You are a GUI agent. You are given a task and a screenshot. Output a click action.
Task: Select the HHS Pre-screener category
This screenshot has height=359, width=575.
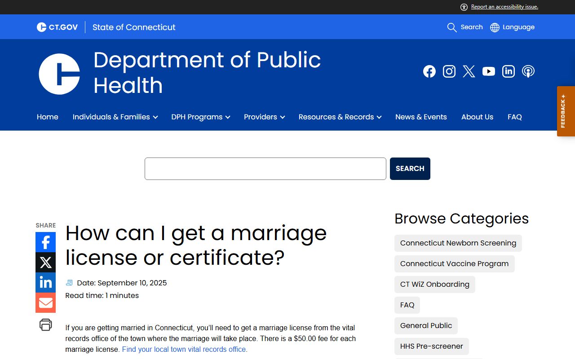[x=432, y=346]
